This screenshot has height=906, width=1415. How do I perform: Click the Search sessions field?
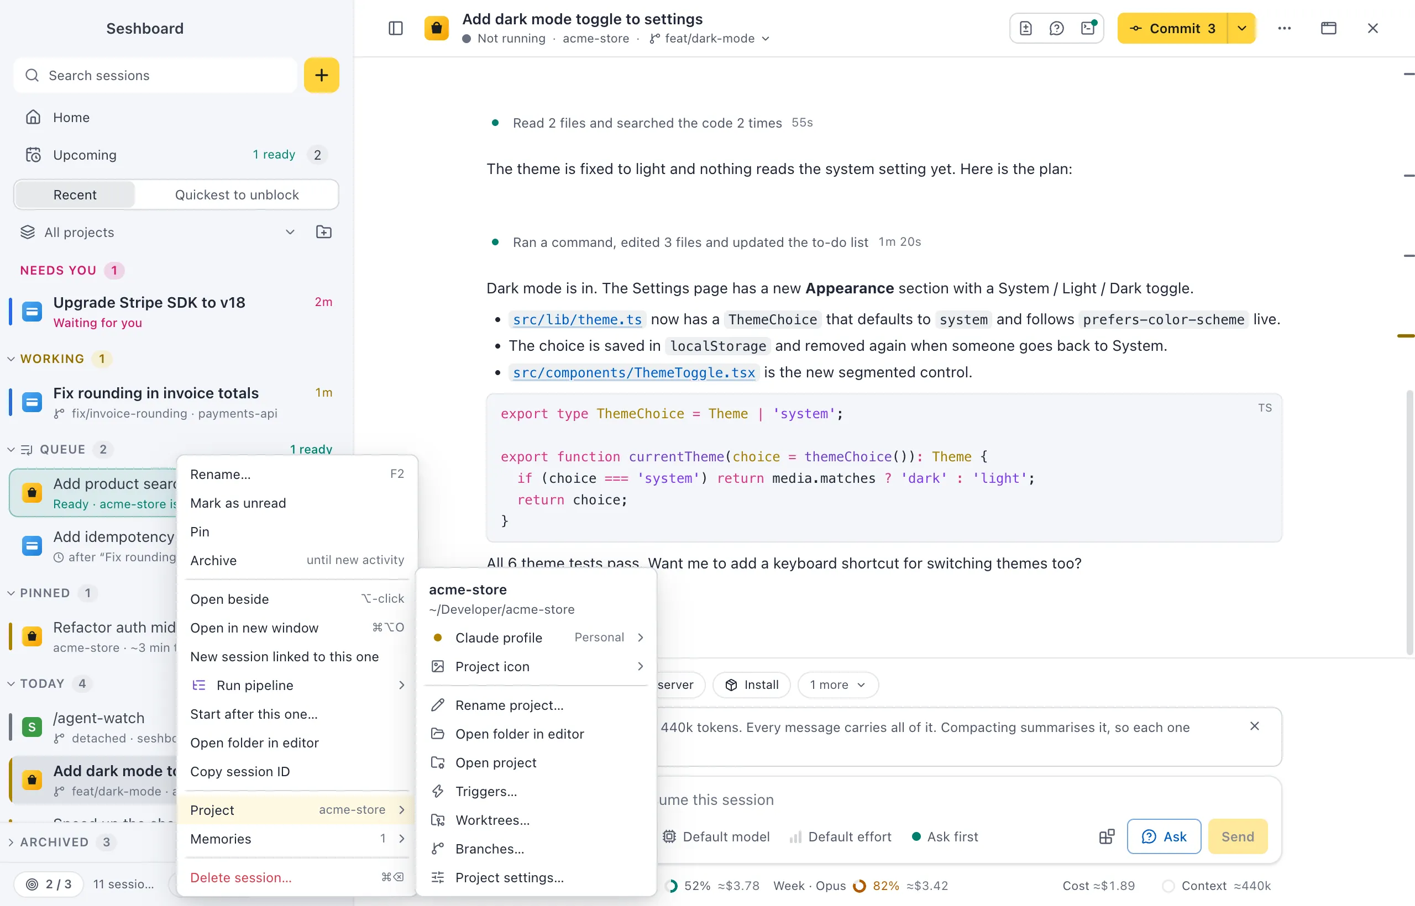pos(155,75)
